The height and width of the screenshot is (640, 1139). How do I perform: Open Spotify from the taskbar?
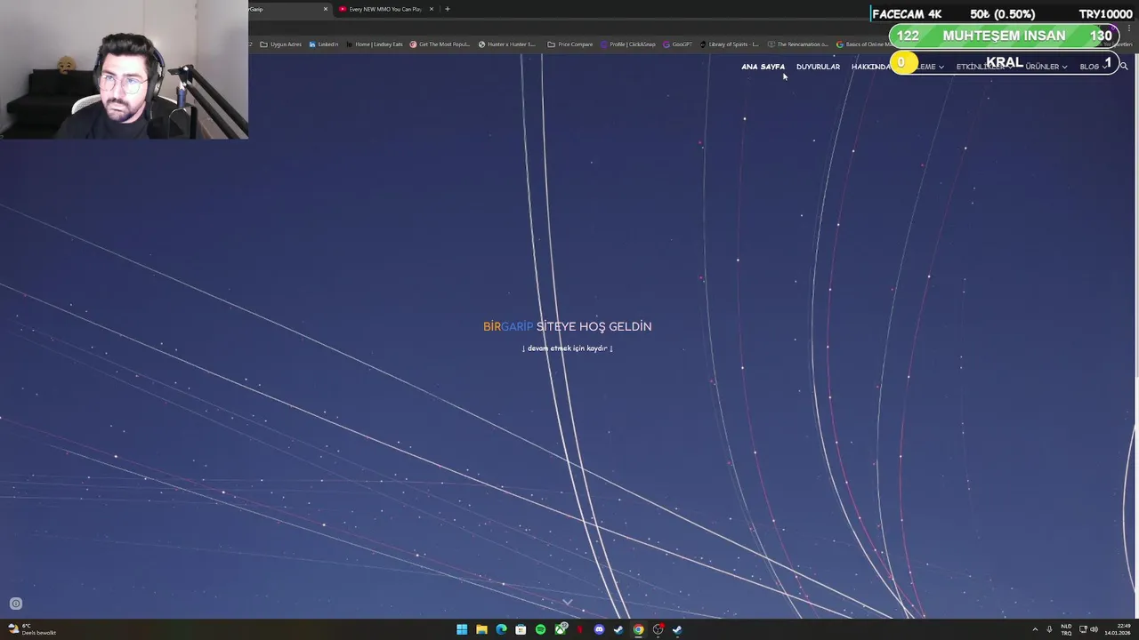click(x=540, y=629)
